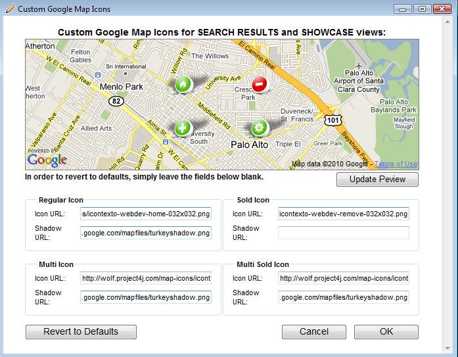This screenshot has height=357, width=458.
Task: Focus the empty Sold Icon Shadow URL field
Action: click(344, 233)
